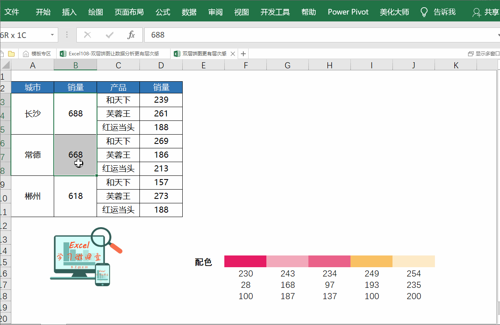
Task: Click column header D
Action: pyautogui.click(x=160, y=65)
